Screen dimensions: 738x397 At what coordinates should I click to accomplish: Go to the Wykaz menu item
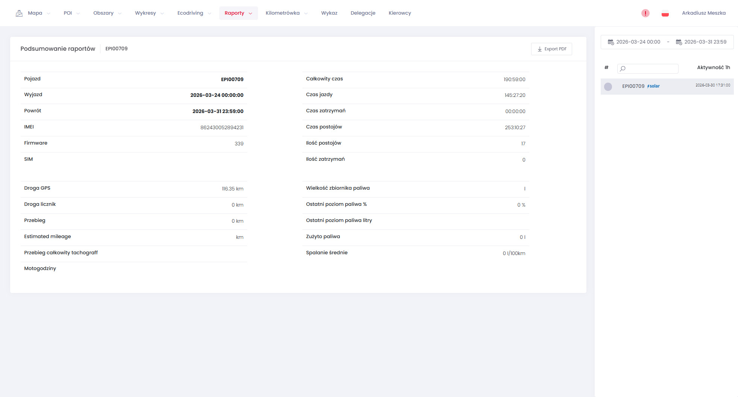coord(329,13)
